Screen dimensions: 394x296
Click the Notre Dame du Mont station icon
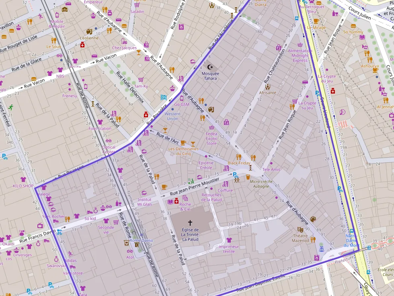[x=352, y=231]
